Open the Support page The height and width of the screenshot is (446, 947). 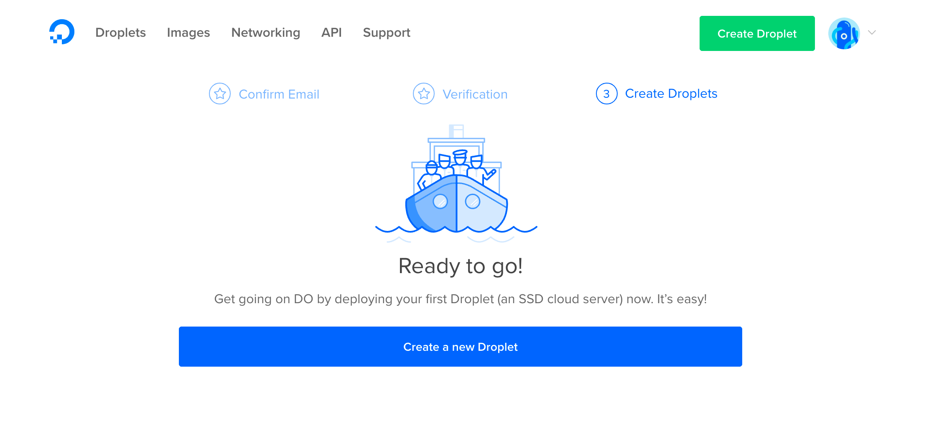(387, 33)
